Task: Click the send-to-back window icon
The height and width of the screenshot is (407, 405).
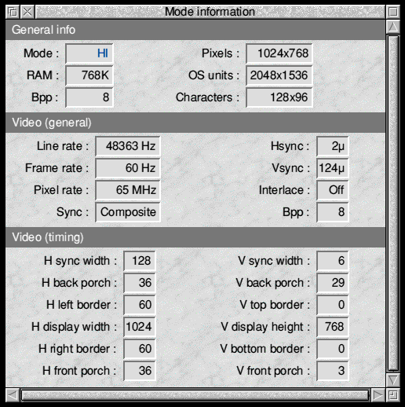Action: (13, 12)
